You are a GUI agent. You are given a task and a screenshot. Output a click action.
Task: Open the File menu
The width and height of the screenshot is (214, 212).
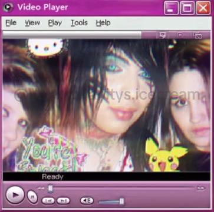pos(11,23)
